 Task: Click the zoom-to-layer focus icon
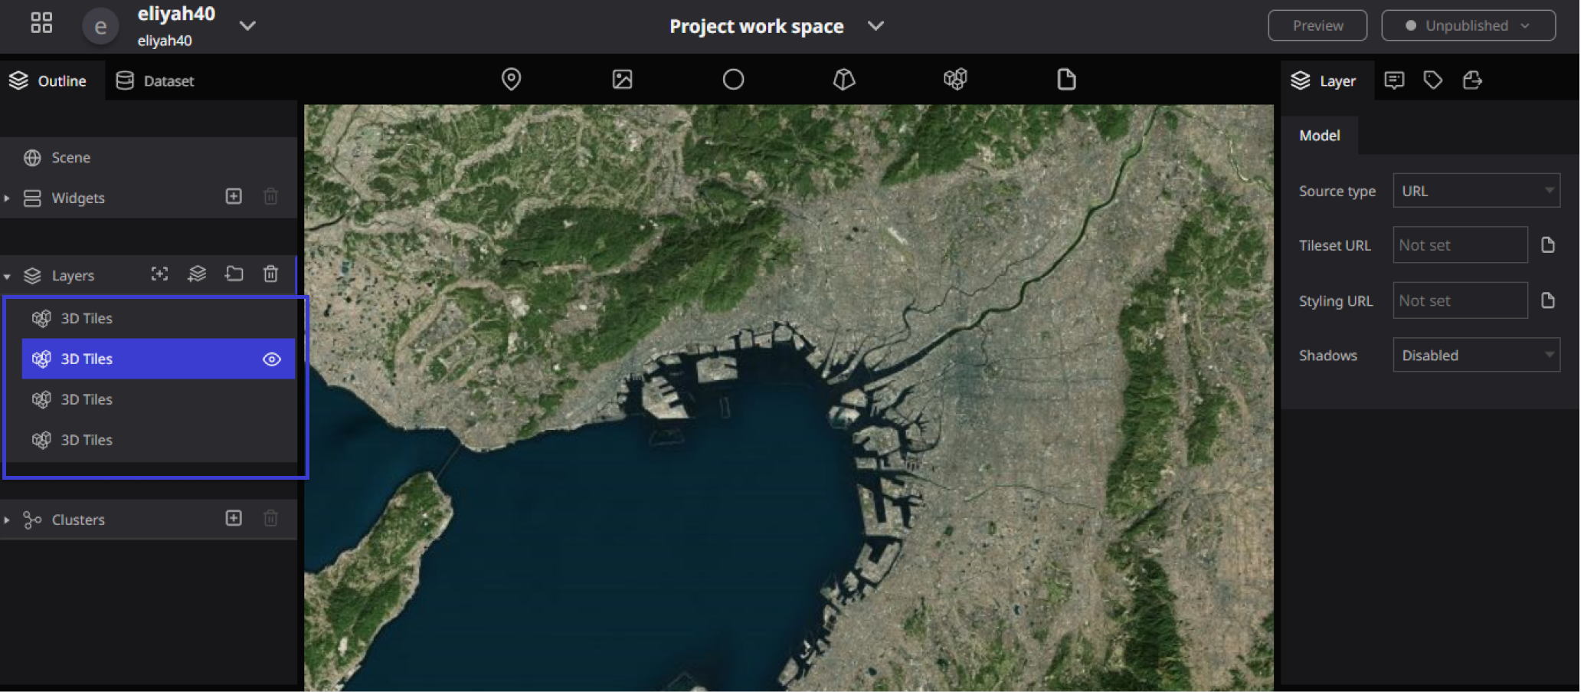click(159, 274)
